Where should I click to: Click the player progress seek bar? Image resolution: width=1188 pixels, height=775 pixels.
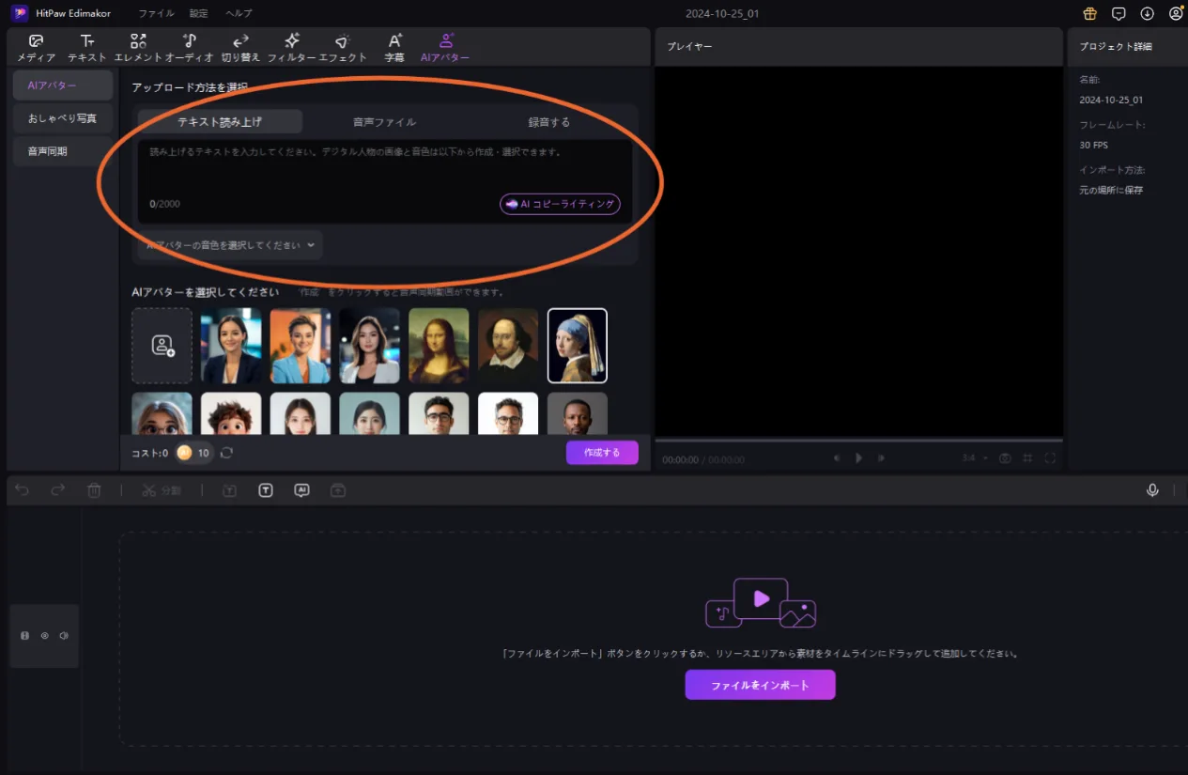pyautogui.click(x=858, y=440)
